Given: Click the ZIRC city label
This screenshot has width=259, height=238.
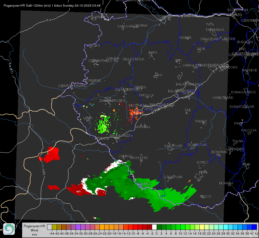Looking at the screenshot, I should pyautogui.click(x=179, y=61).
